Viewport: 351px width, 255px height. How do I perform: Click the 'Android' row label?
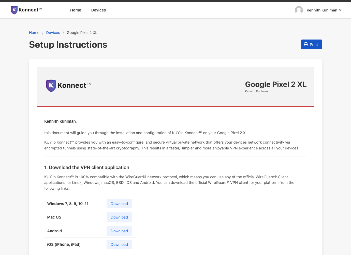click(x=54, y=231)
